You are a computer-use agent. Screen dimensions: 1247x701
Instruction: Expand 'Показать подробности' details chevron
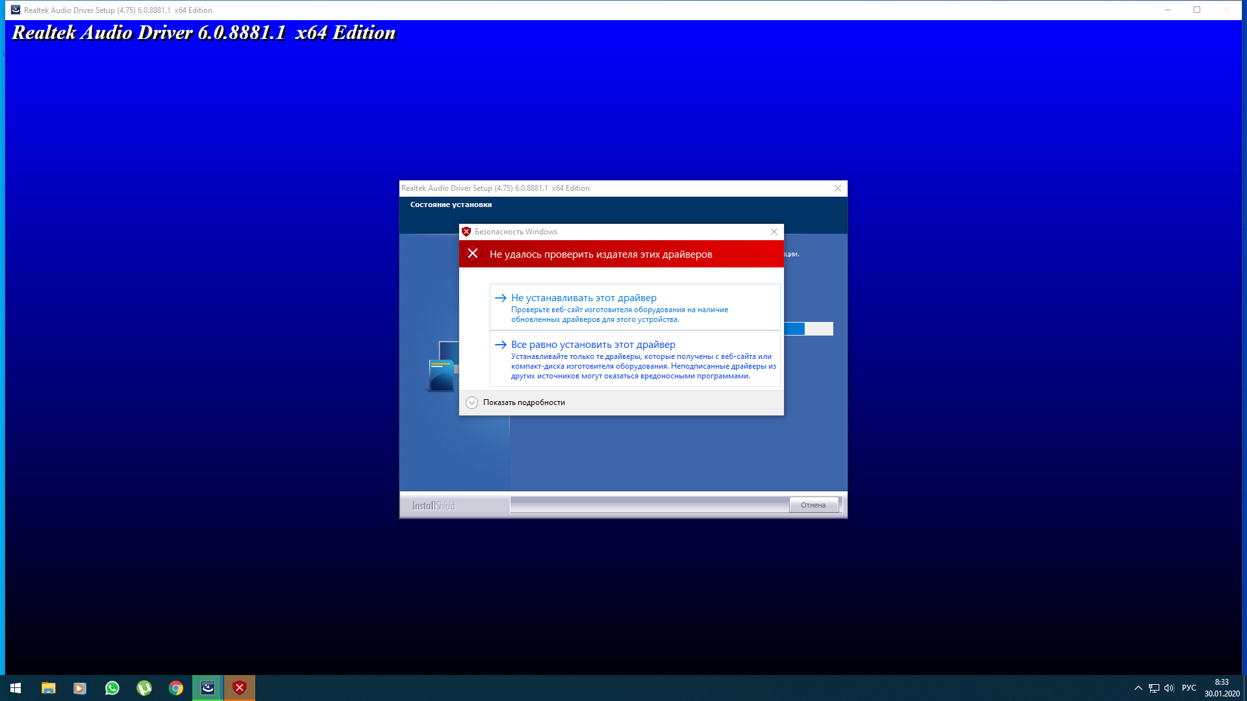coord(472,402)
